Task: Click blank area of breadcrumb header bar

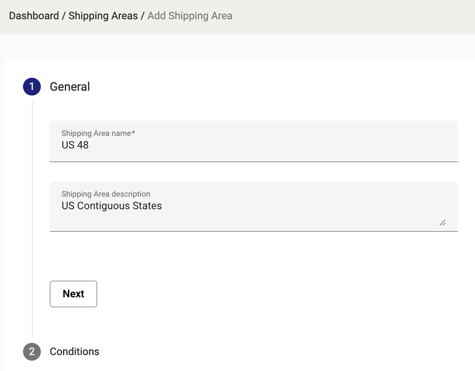Action: (353, 17)
